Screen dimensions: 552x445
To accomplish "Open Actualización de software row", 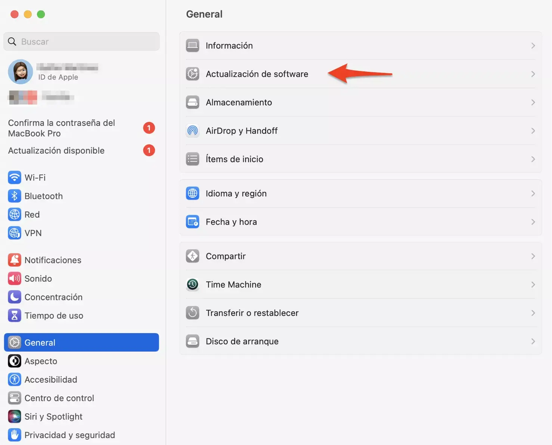I will pyautogui.click(x=257, y=74).
